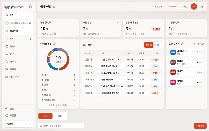Image resolution: width=209 pixels, height=131 pixels.
Task: Click the 서식류 document icon
Action: tap(7, 62)
